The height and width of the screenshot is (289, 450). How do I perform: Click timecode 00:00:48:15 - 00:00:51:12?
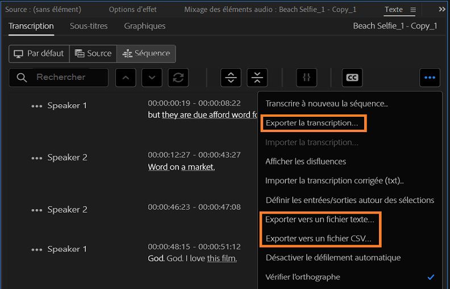[x=194, y=246]
